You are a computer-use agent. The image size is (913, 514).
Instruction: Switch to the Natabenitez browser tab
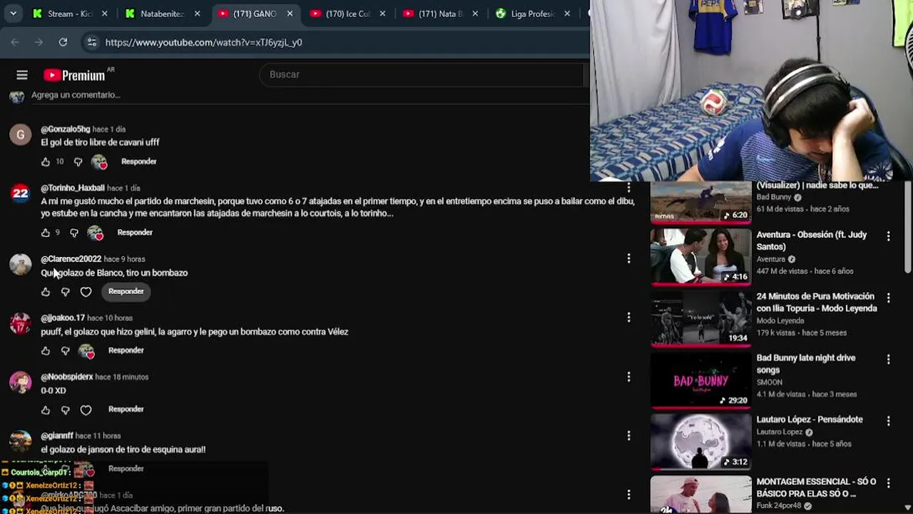[161, 14]
